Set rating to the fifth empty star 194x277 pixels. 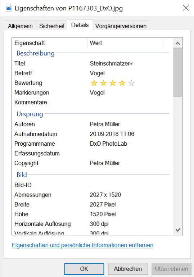(x=131, y=83)
